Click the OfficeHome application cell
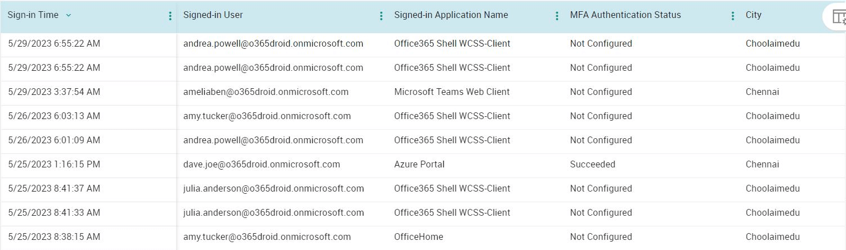Image resolution: width=846 pixels, height=250 pixels. [x=418, y=237]
